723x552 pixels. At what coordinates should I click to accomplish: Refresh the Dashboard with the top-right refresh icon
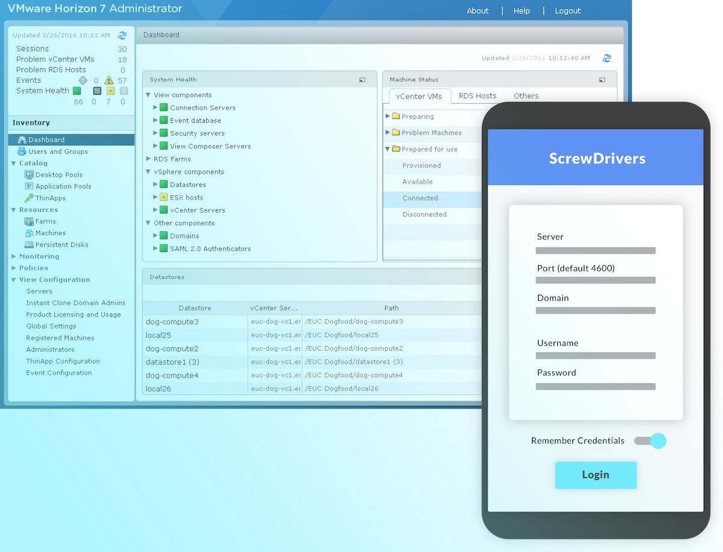pyautogui.click(x=607, y=58)
